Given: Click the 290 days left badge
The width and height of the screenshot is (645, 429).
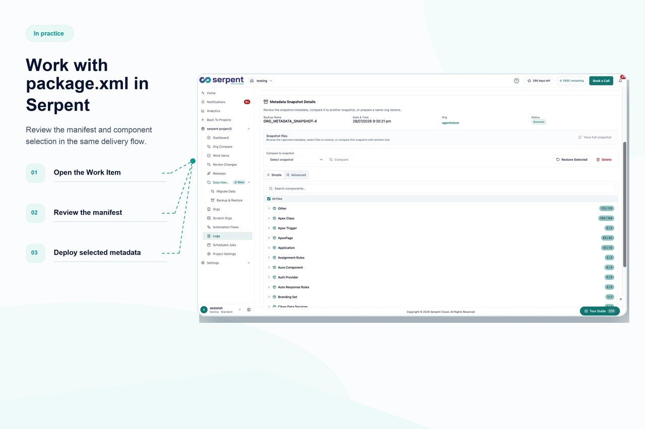Looking at the screenshot, I should pyautogui.click(x=539, y=80).
